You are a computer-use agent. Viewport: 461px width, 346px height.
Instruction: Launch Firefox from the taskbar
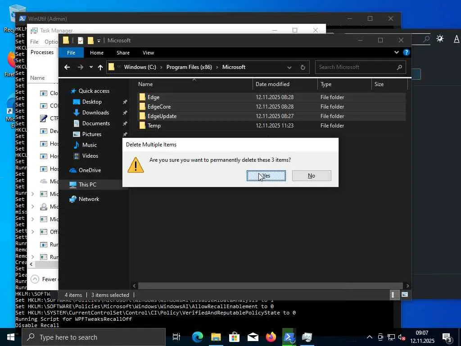point(271,337)
